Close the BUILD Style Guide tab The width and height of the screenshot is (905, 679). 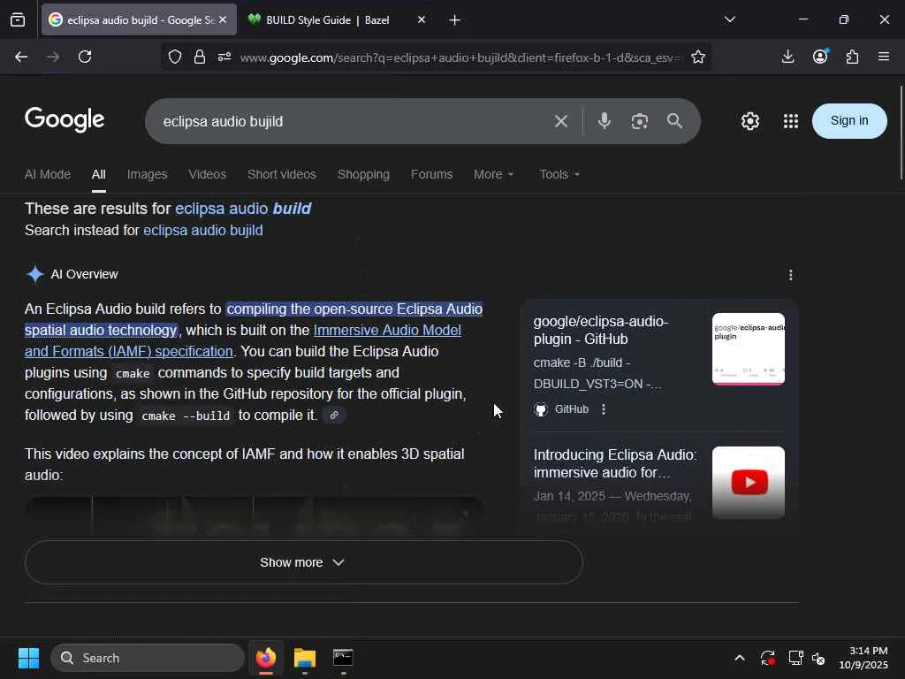422,19
